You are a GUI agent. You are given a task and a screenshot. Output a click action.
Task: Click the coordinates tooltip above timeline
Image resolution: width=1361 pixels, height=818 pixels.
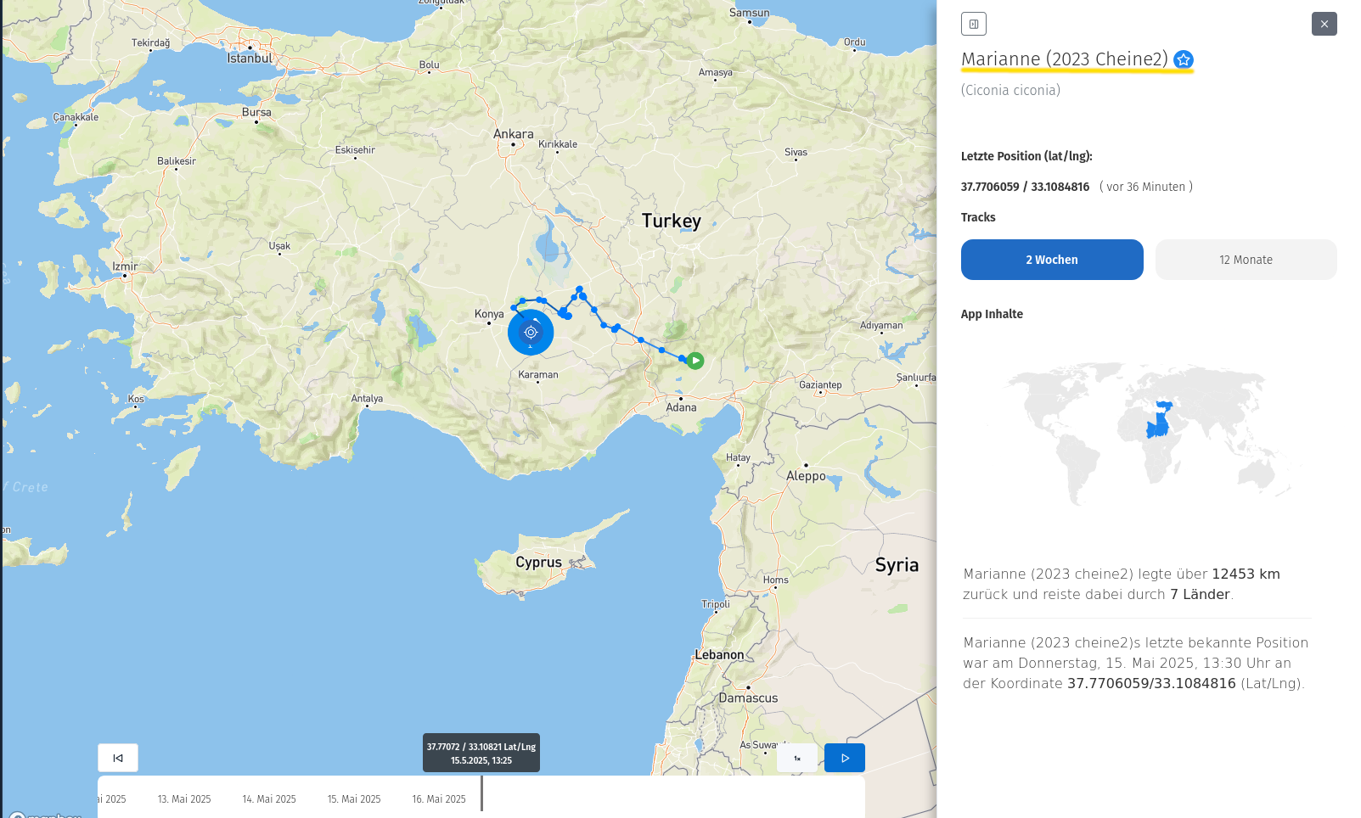click(x=481, y=753)
